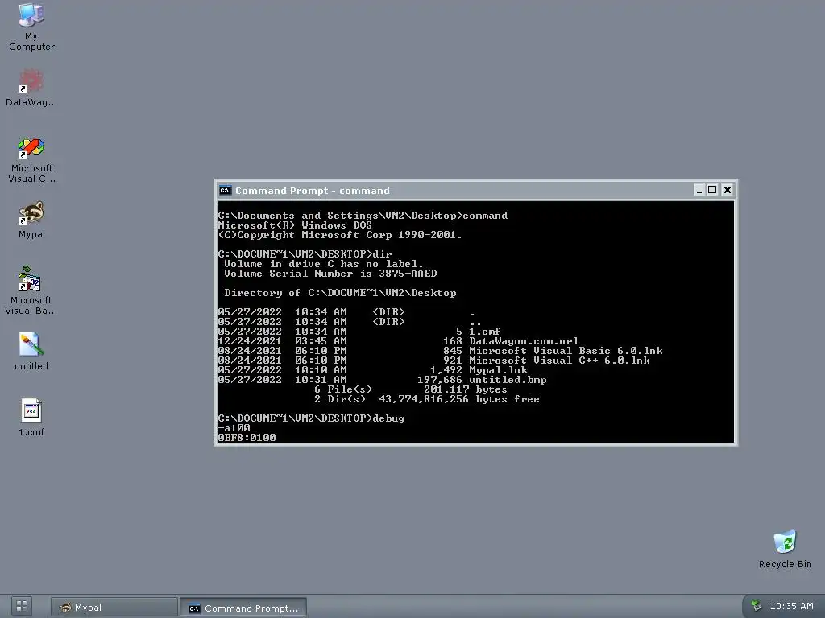
Task: Open the Command Prompt title bar system icon
Action: (x=226, y=190)
